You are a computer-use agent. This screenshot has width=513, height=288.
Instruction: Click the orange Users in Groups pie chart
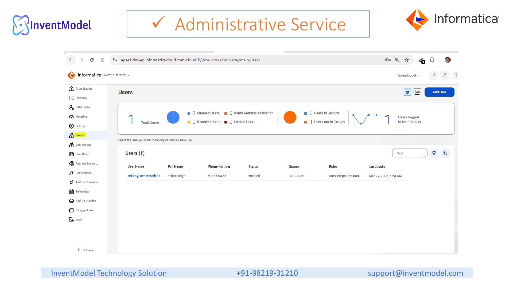click(290, 117)
